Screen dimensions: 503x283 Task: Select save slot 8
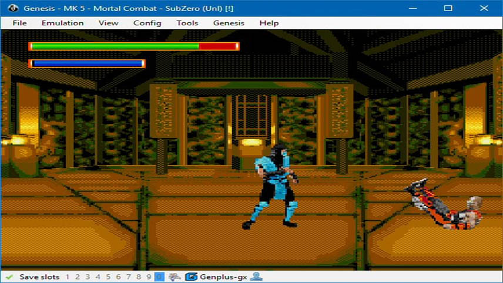pos(139,277)
